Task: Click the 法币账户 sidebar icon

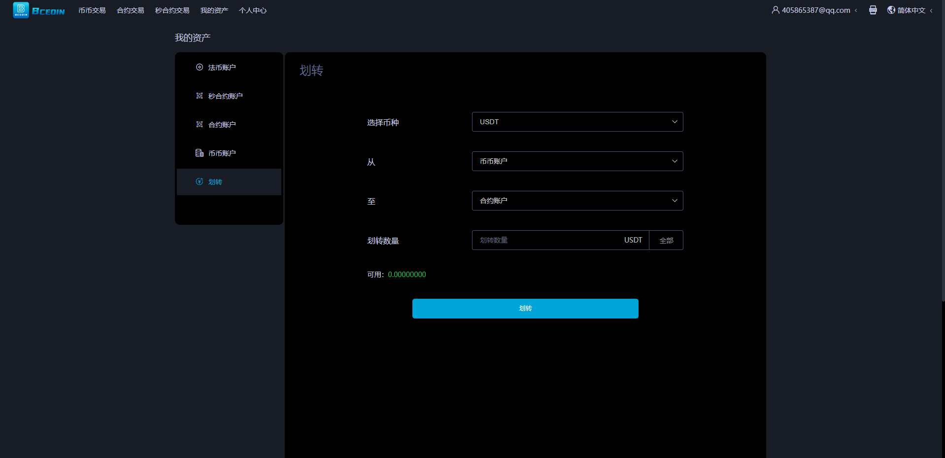Action: point(200,68)
